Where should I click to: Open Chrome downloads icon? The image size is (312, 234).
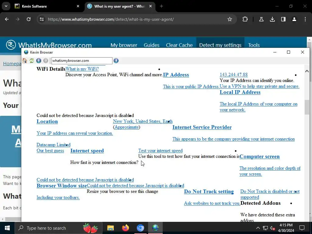(272, 19)
